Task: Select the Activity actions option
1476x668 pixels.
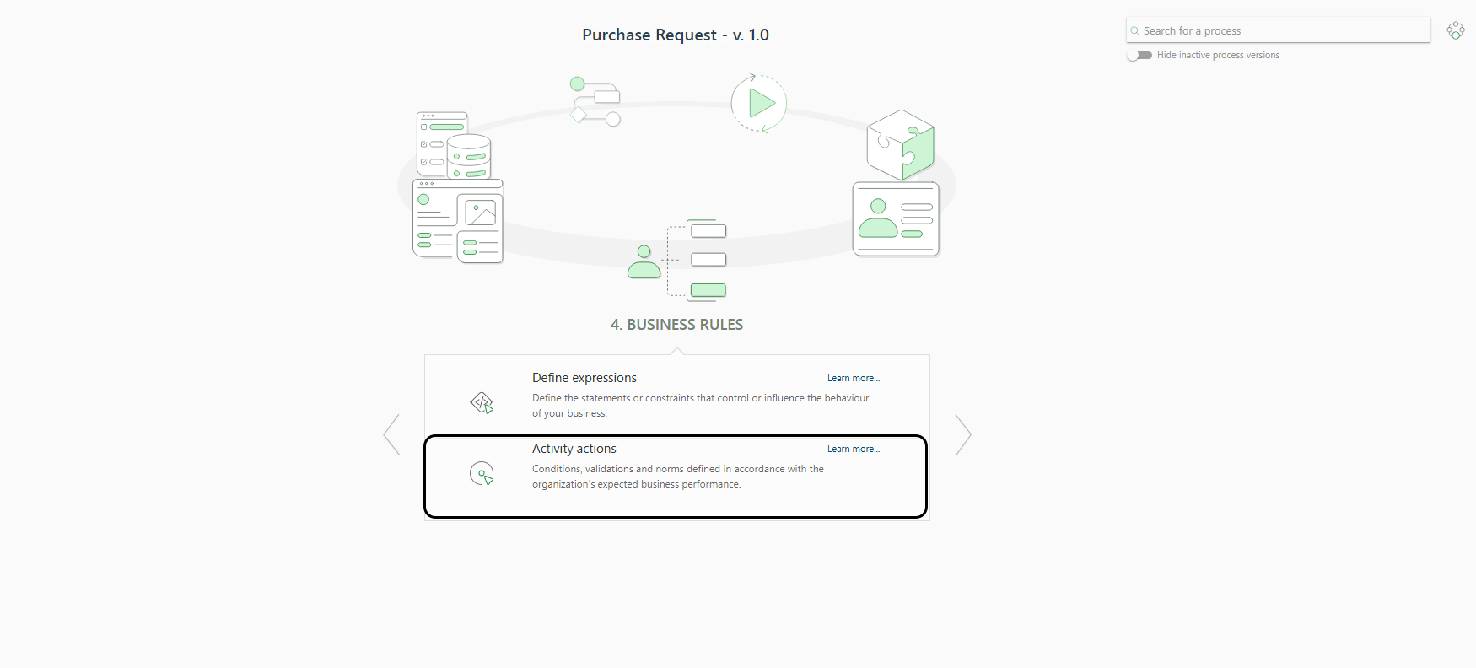Action: [676, 477]
